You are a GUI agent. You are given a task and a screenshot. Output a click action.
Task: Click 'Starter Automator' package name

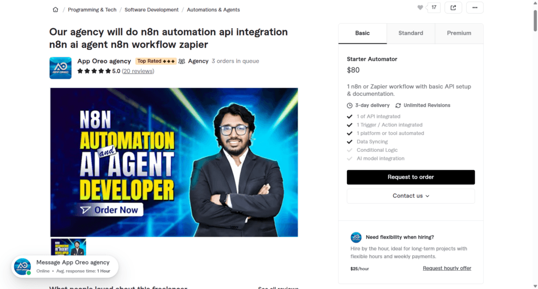pos(372,59)
